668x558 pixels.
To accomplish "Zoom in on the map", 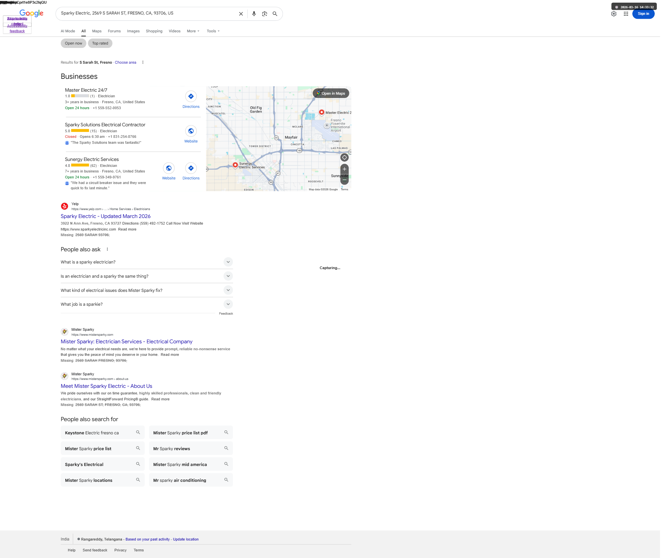I will coord(344,169).
